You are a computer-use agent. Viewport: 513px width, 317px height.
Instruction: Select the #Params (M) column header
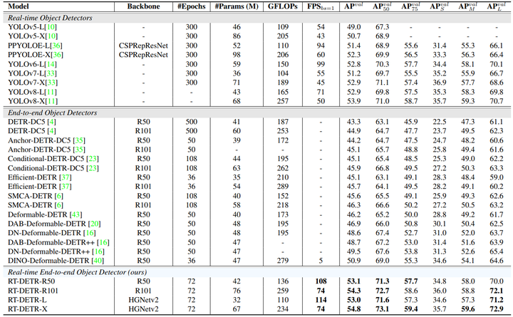coord(237,6)
